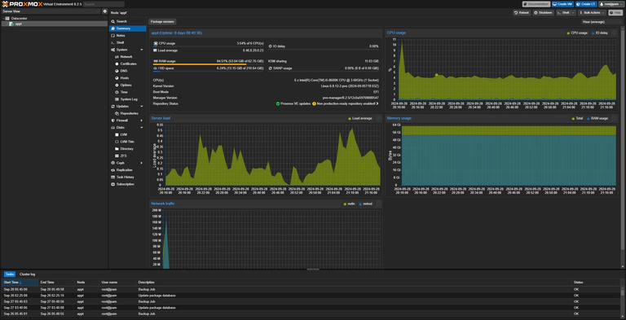The width and height of the screenshot is (626, 320).
Task: Click the Server View gear icon
Action: pyautogui.click(x=104, y=11)
